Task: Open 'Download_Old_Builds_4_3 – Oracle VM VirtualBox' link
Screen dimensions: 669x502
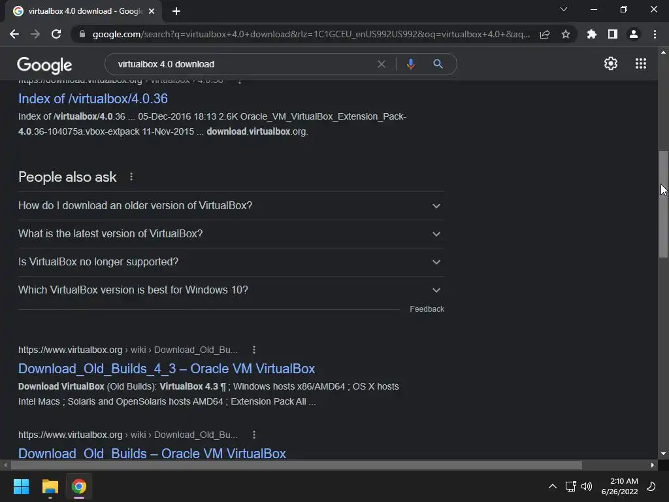Action: point(167,369)
